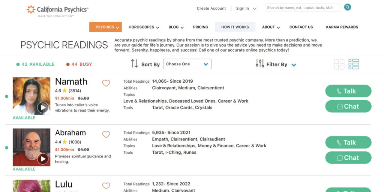Expand the Sign In dropdown arrow

pos(255,9)
